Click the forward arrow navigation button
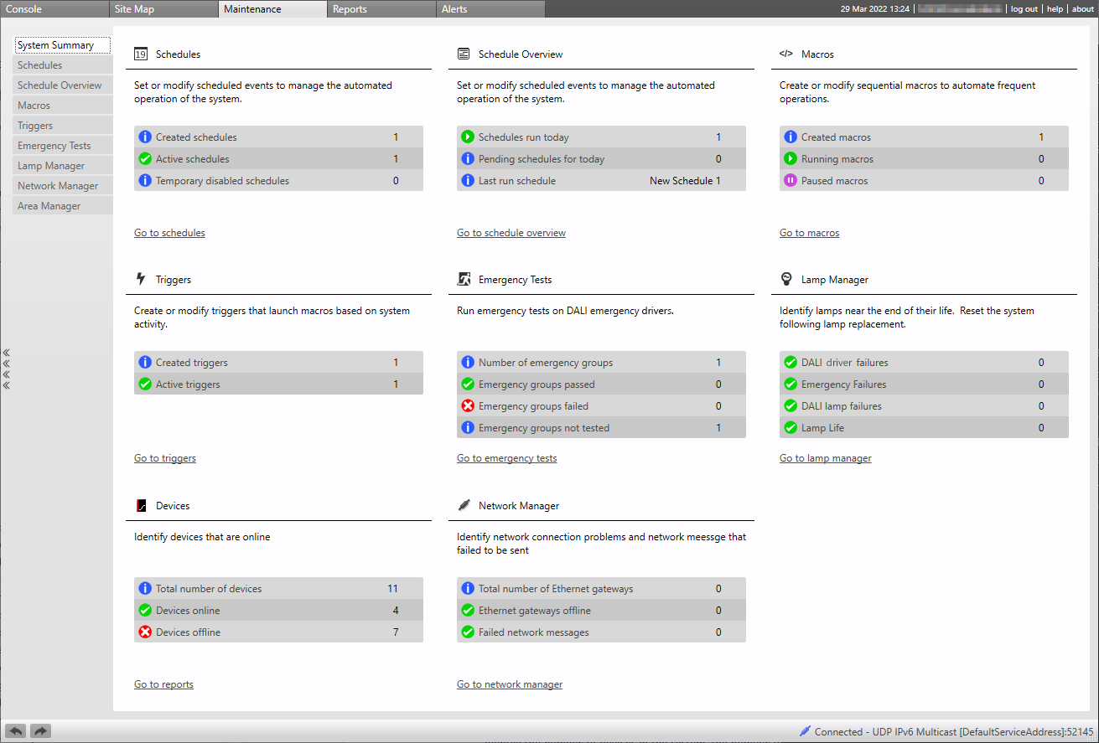The width and height of the screenshot is (1099, 743). coord(41,730)
